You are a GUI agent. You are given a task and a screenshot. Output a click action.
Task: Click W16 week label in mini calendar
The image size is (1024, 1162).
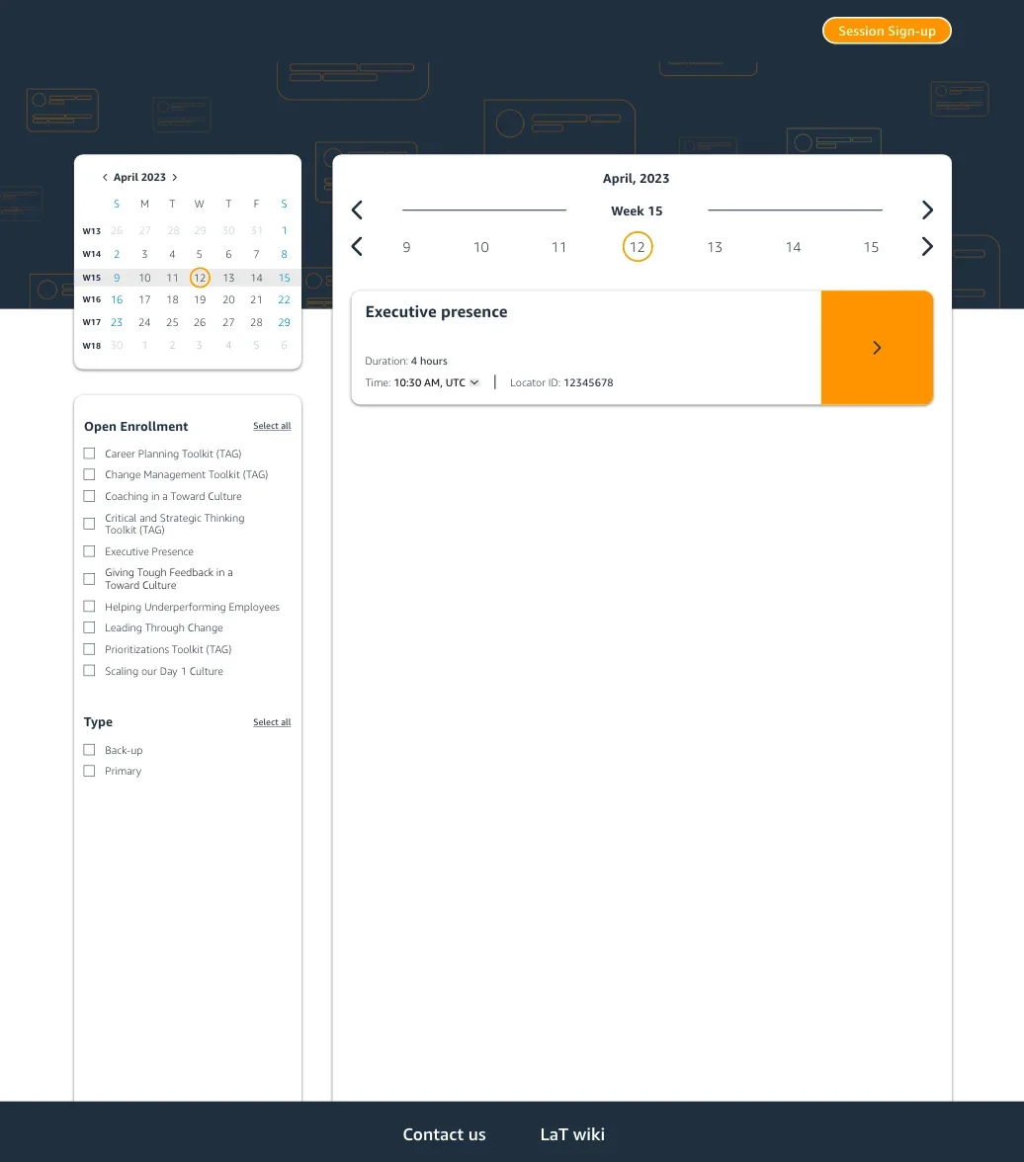coord(91,300)
